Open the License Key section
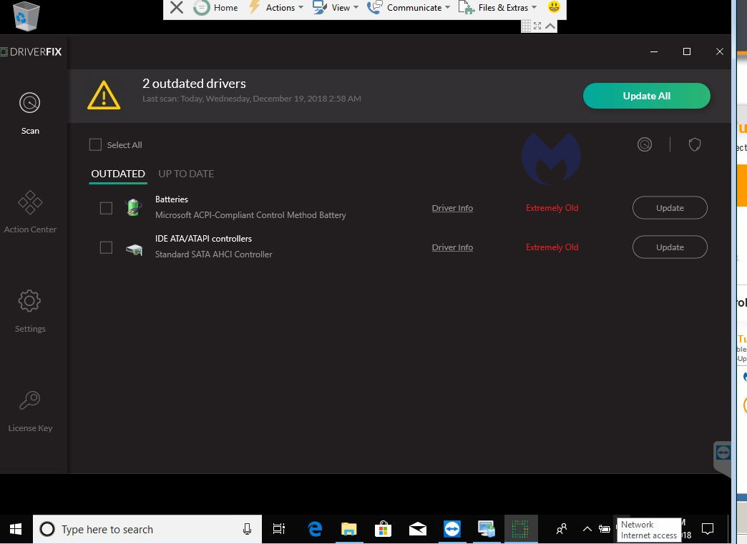Image resolution: width=747 pixels, height=544 pixels. pyautogui.click(x=30, y=411)
